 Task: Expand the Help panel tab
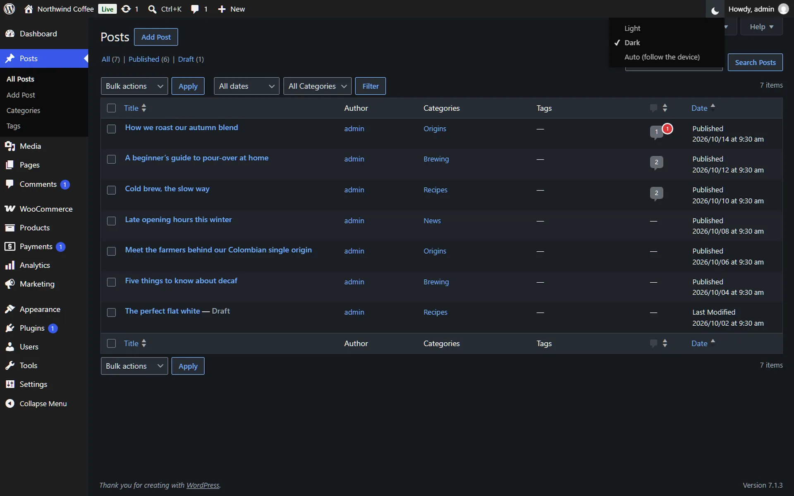point(761,26)
